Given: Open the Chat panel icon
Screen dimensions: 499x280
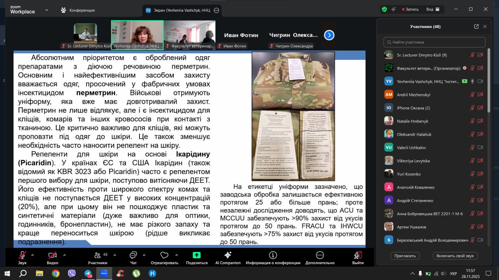Looking at the screenshot, I should click(133, 255).
